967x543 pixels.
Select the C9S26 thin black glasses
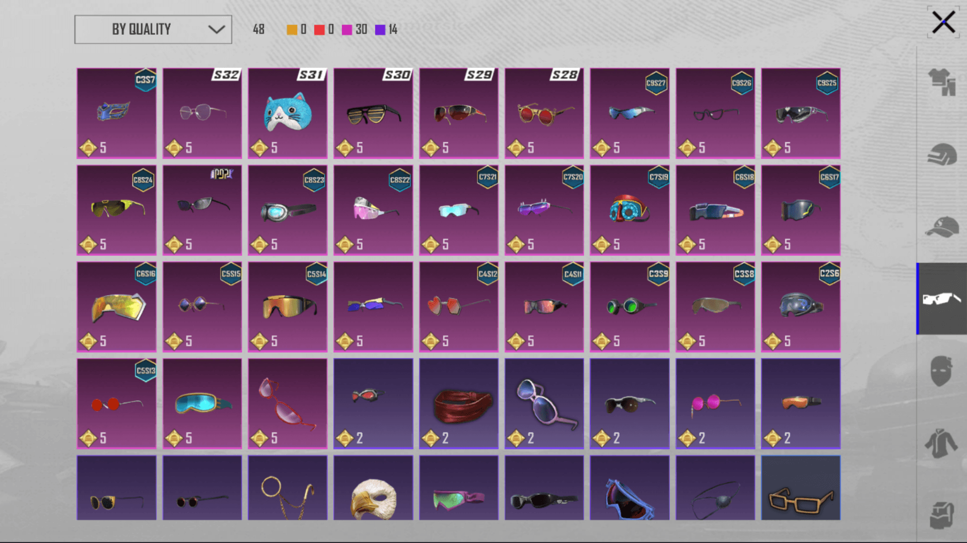coord(715,113)
